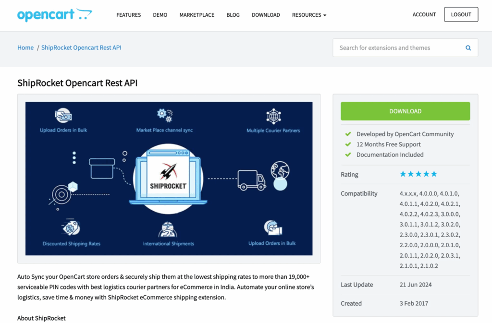The width and height of the screenshot is (492, 323).
Task: Click the Logout button
Action: click(x=461, y=15)
